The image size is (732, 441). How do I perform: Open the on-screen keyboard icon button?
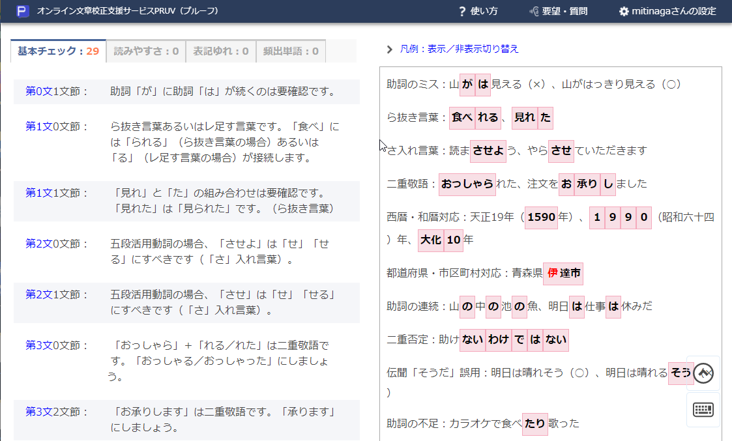pos(703,410)
